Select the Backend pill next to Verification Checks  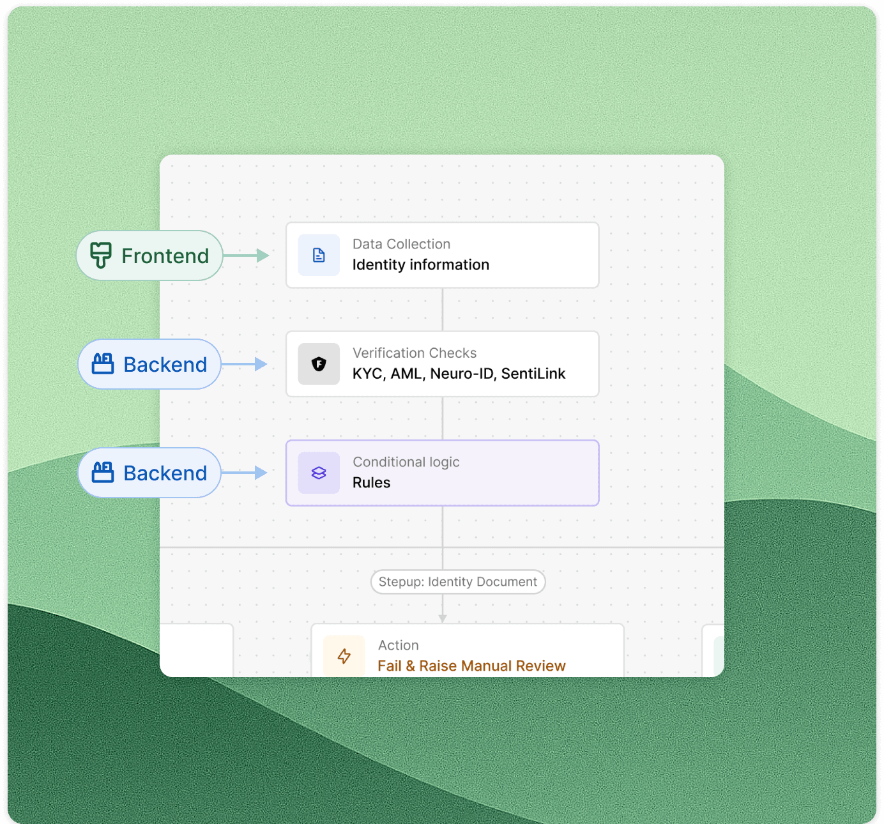149,364
